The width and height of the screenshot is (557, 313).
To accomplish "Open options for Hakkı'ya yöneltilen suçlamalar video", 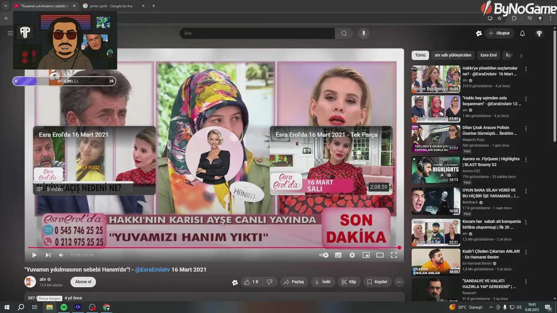I will [x=526, y=69].
